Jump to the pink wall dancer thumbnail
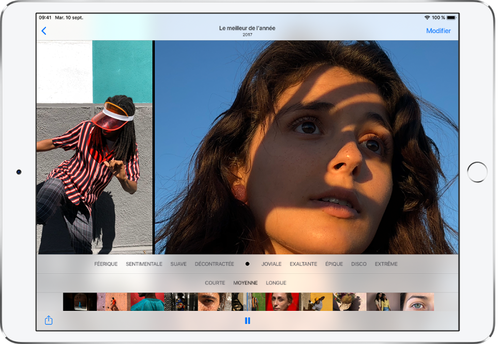Image resolution: width=498 pixels, height=344 pixels. [114, 302]
